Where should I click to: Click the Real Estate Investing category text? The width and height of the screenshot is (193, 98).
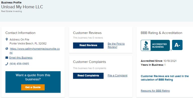pyautogui.click(x=12, y=11)
